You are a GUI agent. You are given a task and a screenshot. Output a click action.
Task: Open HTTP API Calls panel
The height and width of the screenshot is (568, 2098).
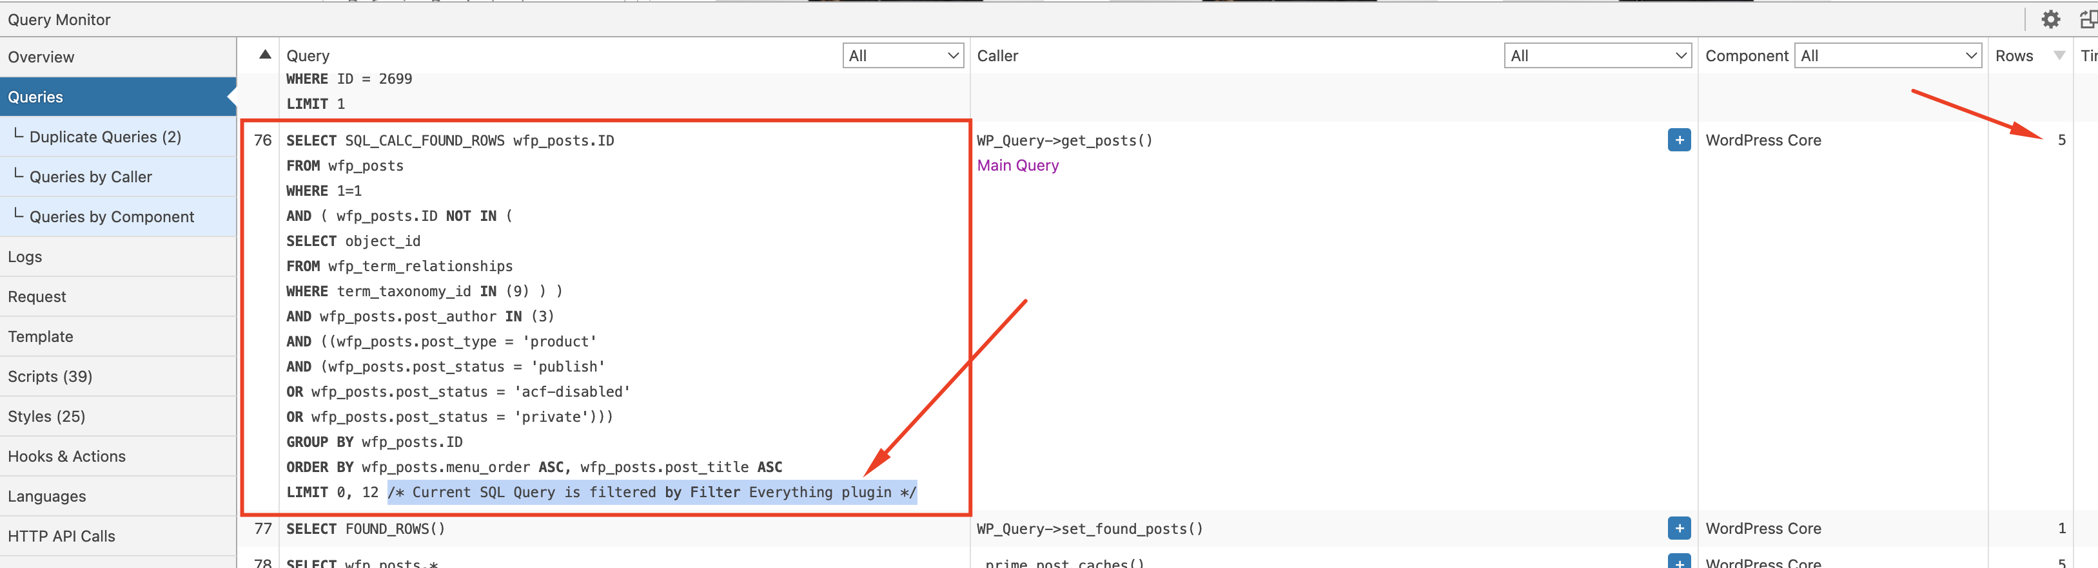pyautogui.click(x=118, y=535)
